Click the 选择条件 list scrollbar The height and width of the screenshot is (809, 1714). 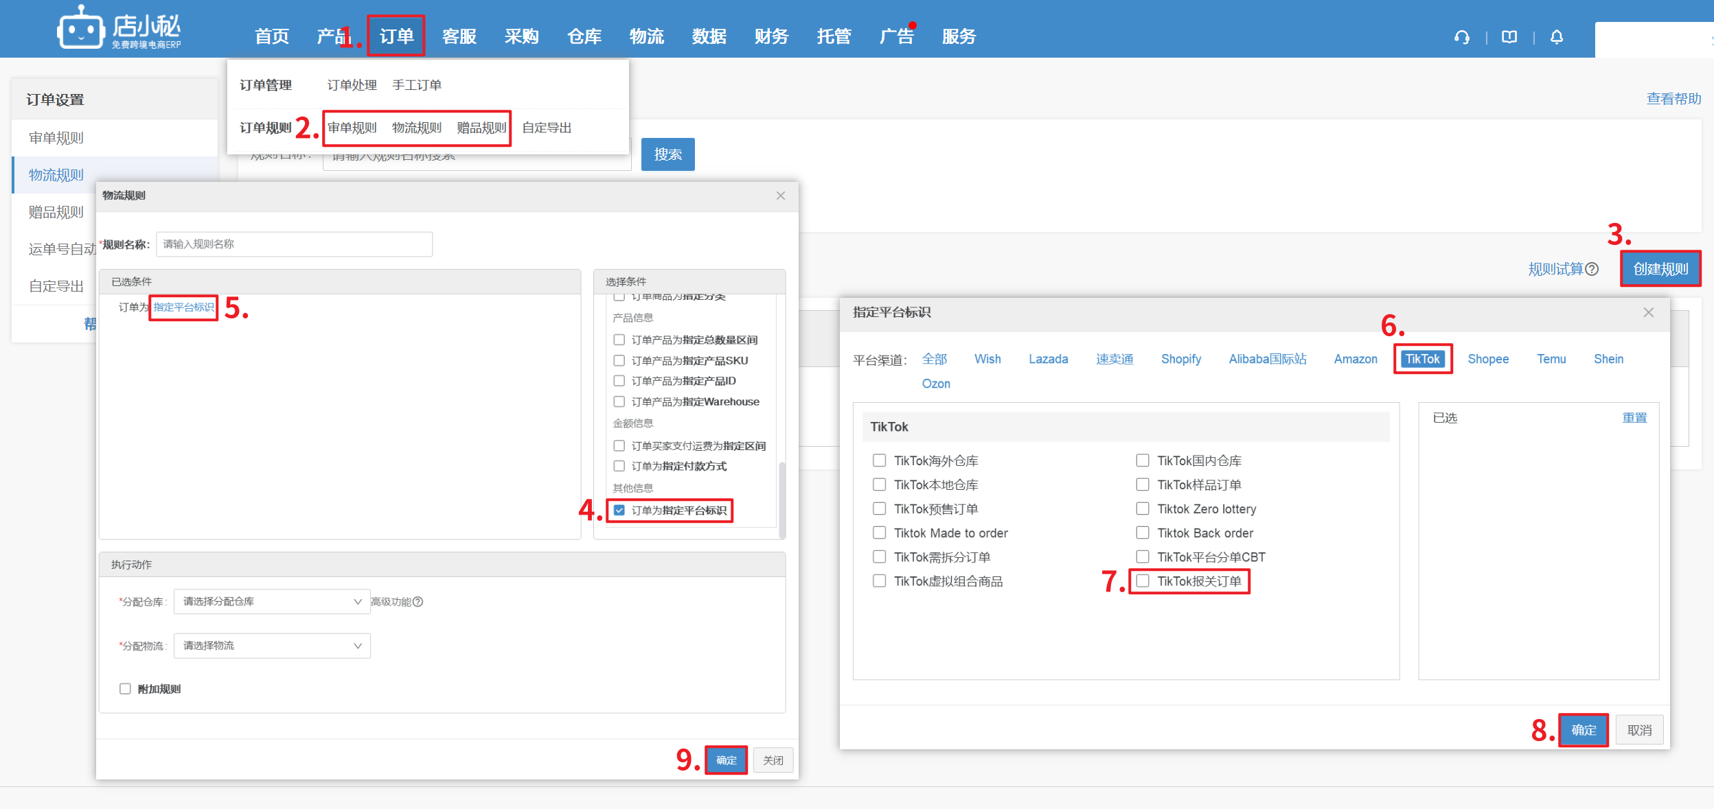[781, 500]
